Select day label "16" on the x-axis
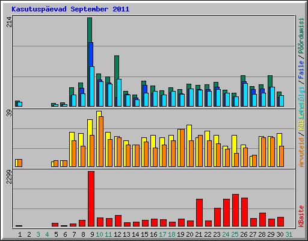Image resolution: width=308 pixels, height=241 pixels. [x=153, y=234]
